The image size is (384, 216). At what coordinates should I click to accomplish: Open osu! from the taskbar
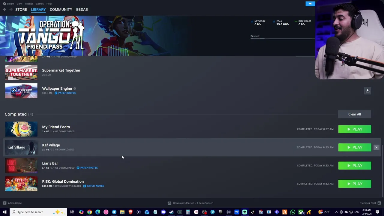(106, 212)
